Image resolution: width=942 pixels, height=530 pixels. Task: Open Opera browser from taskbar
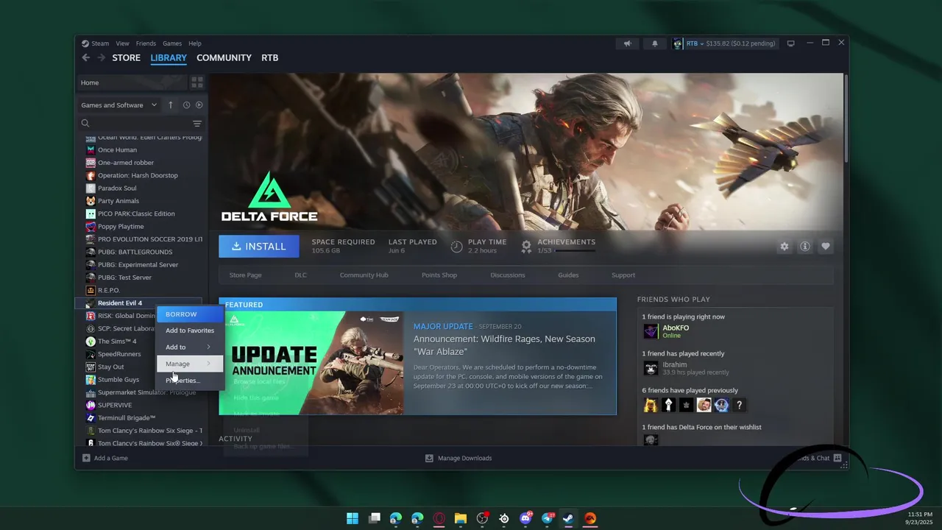point(439,518)
